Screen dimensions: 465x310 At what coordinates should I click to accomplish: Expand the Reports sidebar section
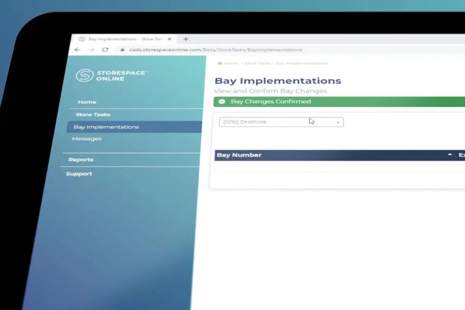click(x=81, y=160)
